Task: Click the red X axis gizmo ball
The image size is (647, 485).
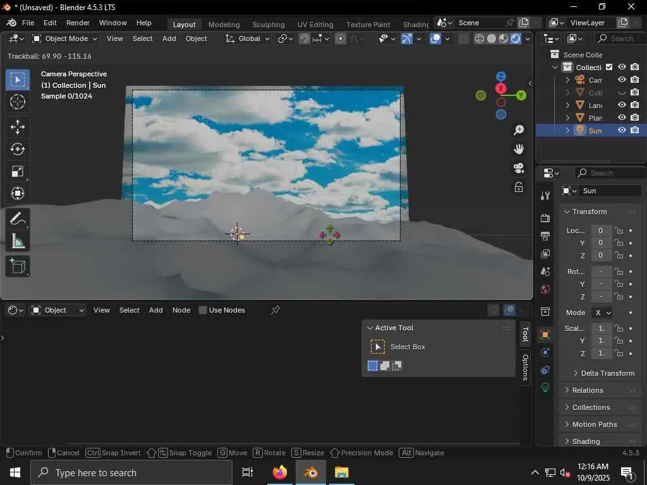Action: point(501,88)
